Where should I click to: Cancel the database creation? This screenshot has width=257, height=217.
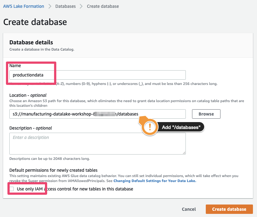point(189,209)
